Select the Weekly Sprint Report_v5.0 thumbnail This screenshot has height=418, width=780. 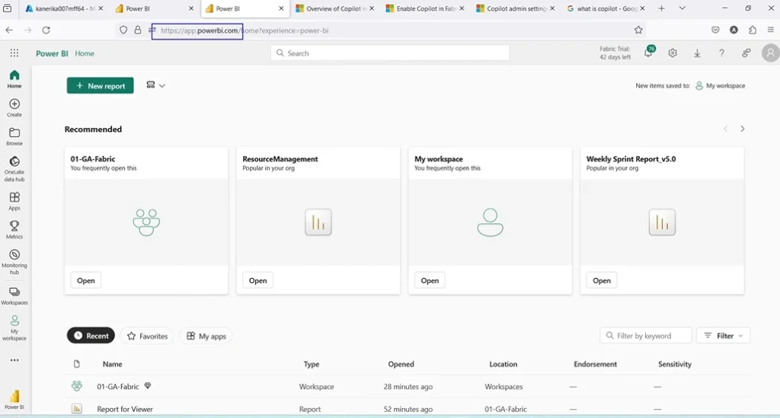click(x=662, y=222)
